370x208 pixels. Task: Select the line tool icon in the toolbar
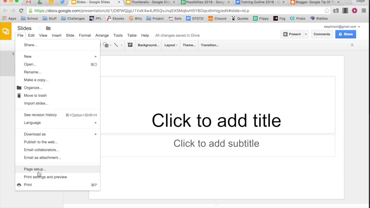click(x=116, y=45)
